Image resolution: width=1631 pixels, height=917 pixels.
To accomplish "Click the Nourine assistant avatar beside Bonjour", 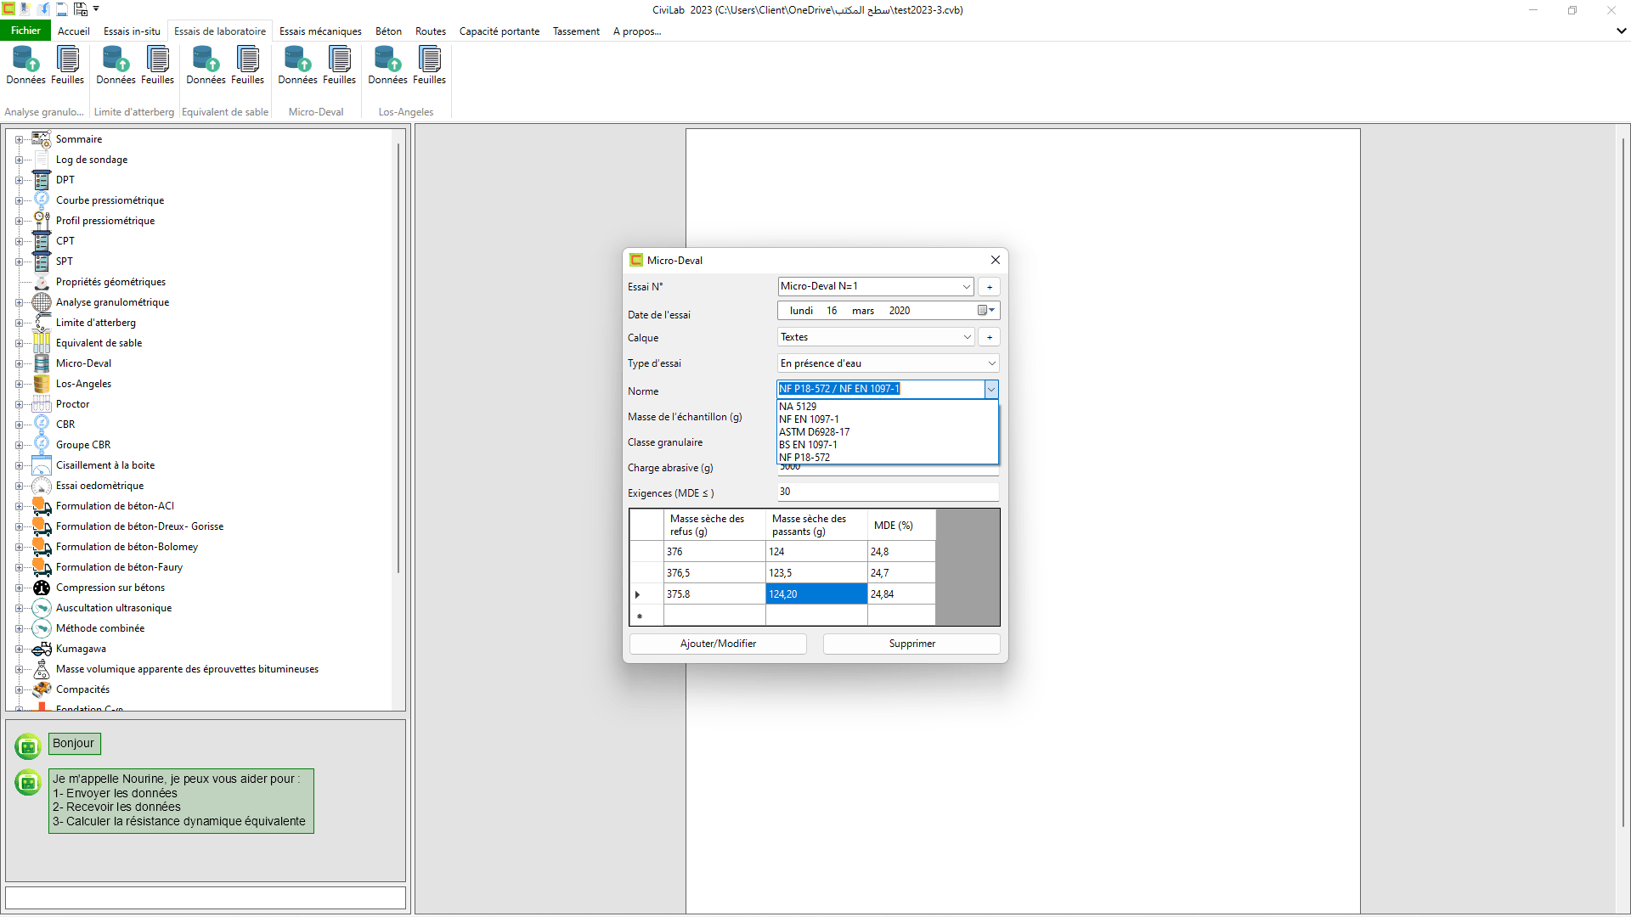I will [x=28, y=746].
